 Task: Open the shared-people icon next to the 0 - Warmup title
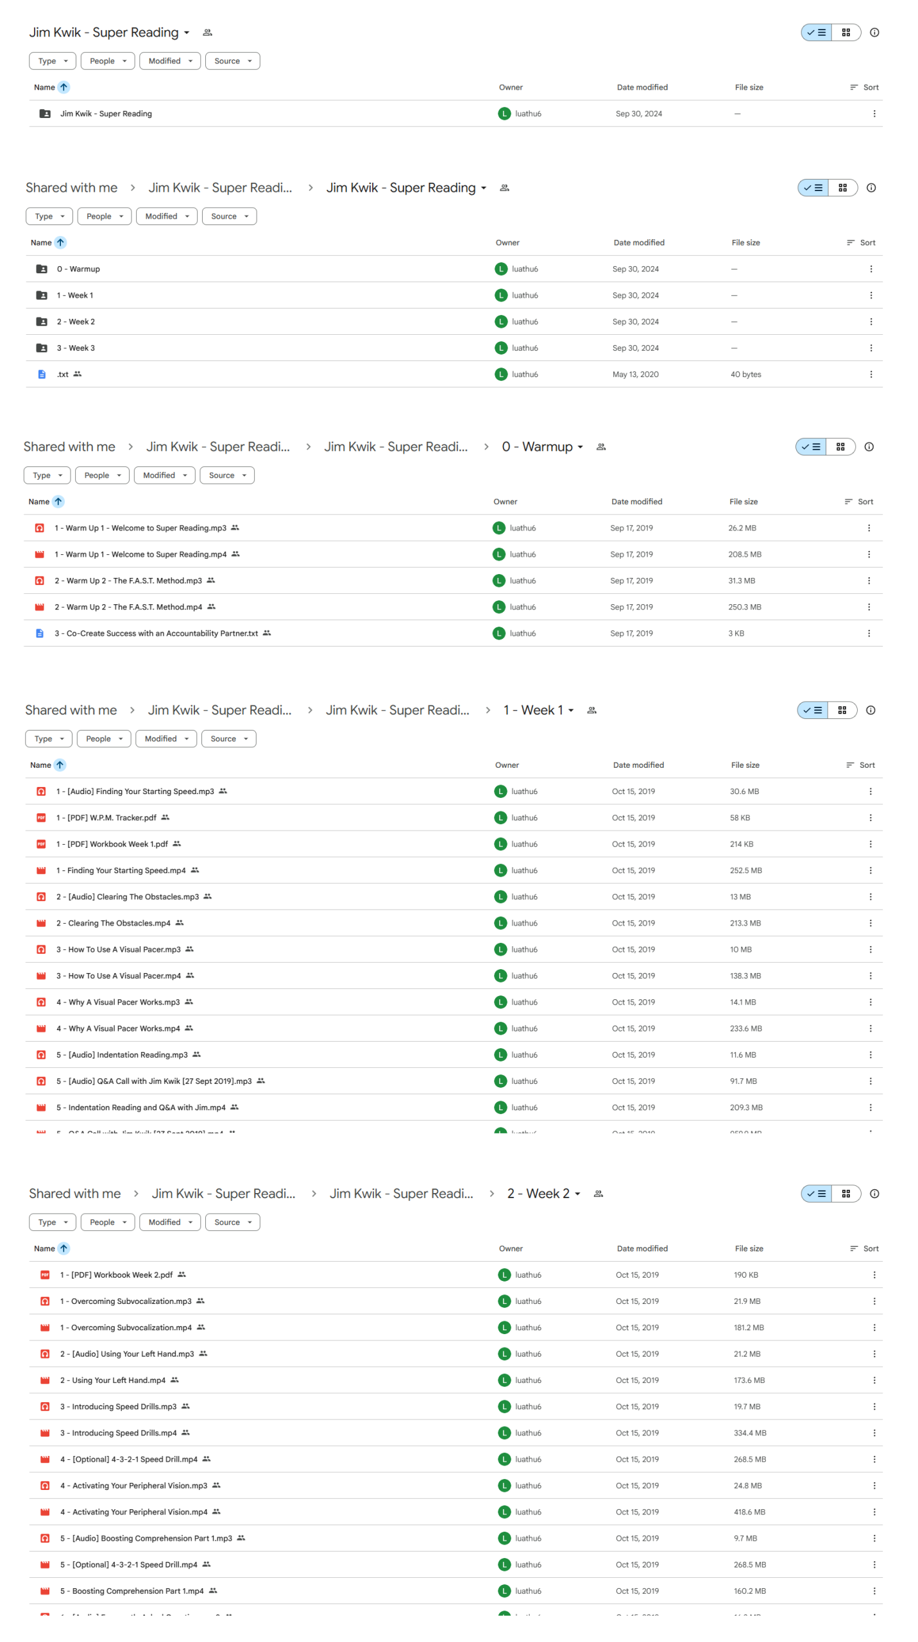600,447
